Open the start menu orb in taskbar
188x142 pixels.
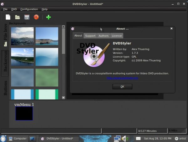(3, 139)
